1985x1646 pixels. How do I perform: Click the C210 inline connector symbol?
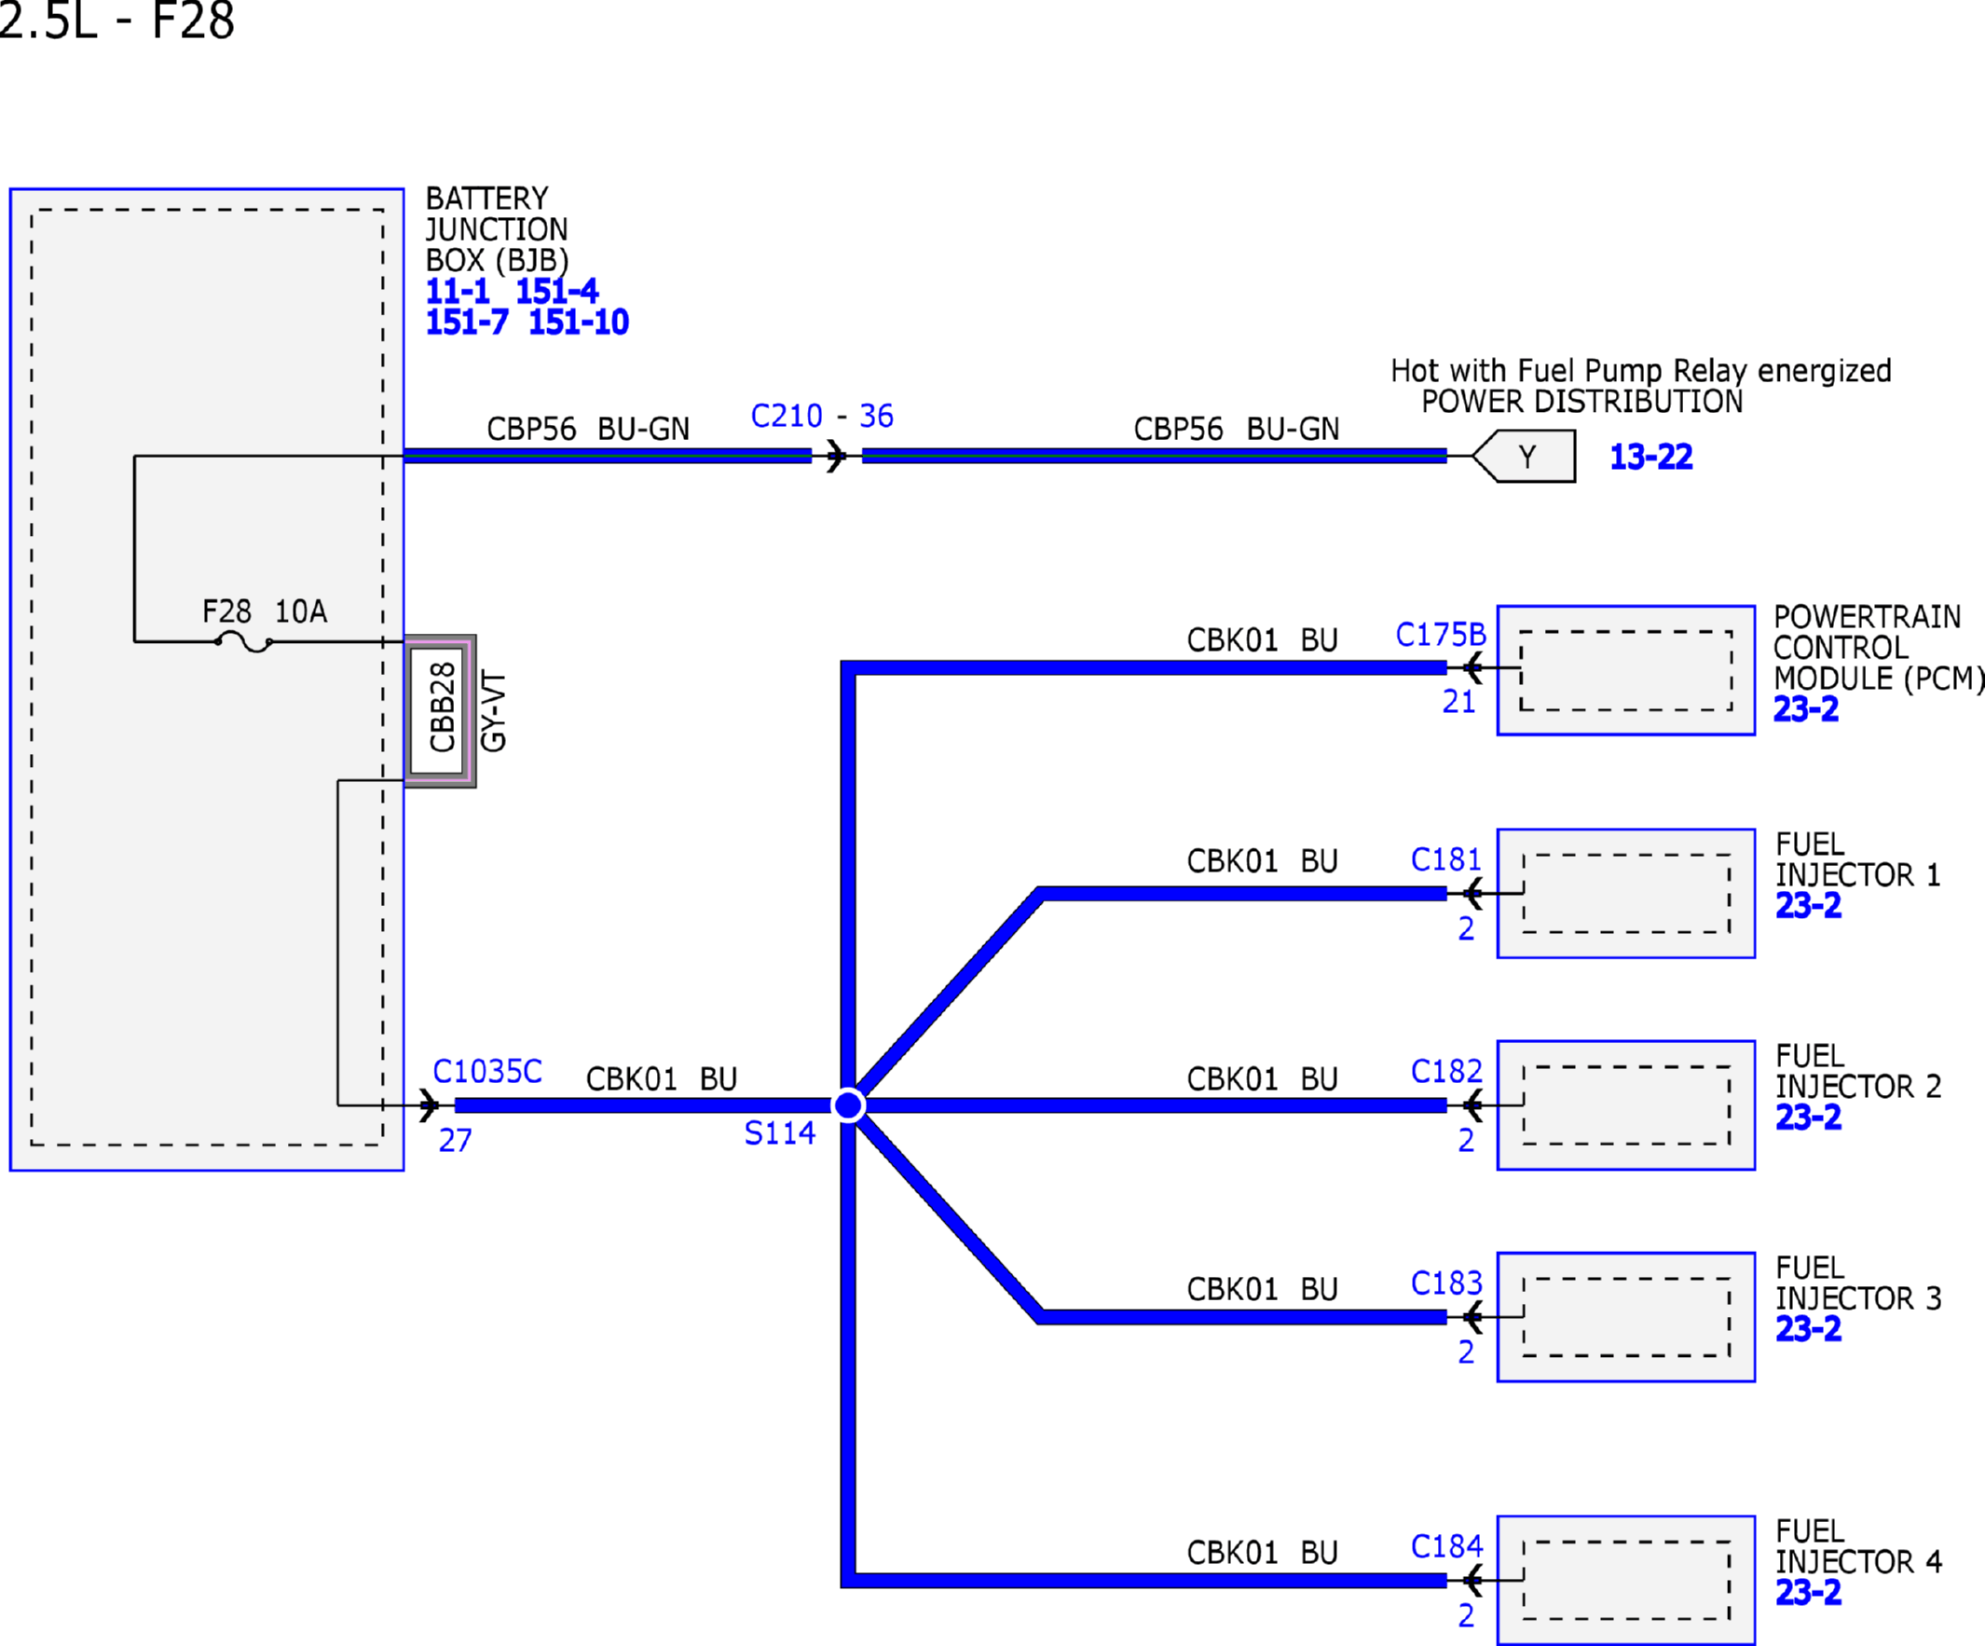[836, 456]
